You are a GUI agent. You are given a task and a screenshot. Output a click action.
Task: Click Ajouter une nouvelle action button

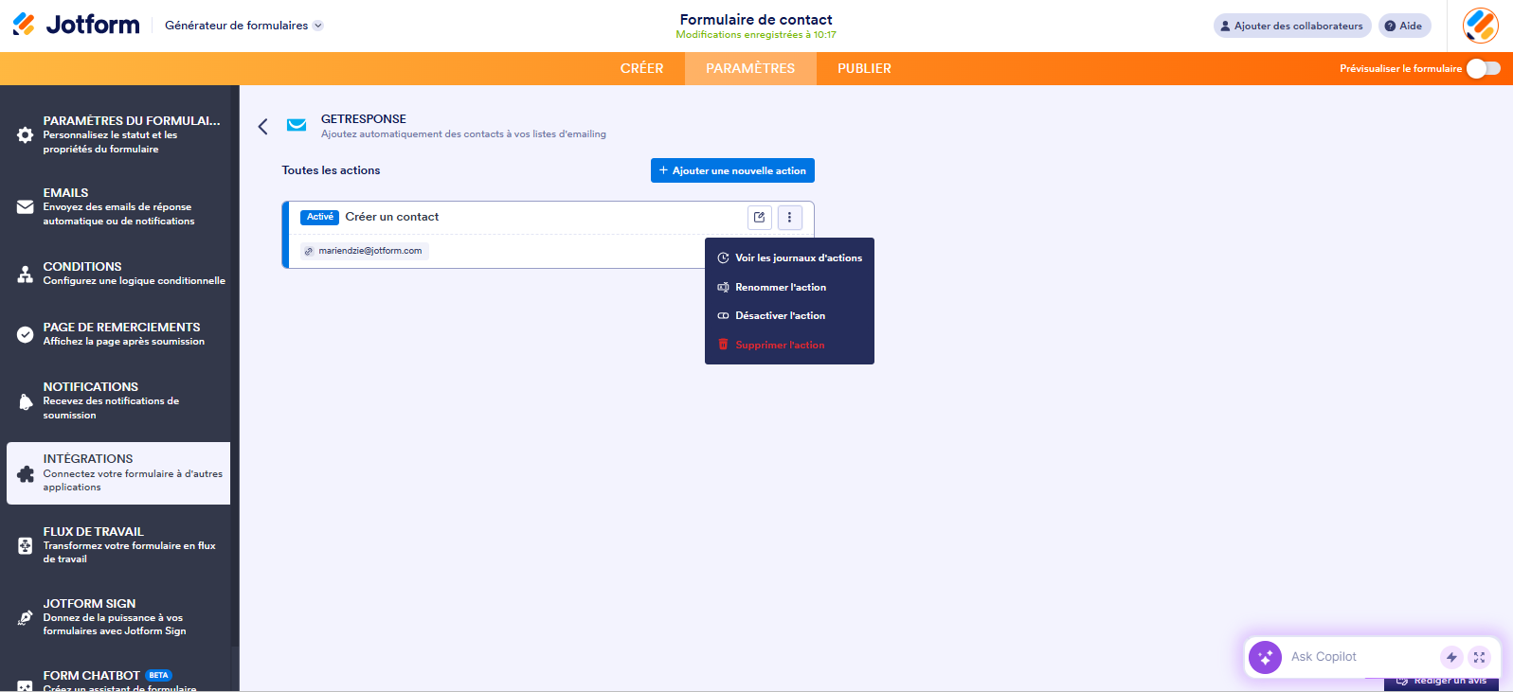click(x=732, y=170)
